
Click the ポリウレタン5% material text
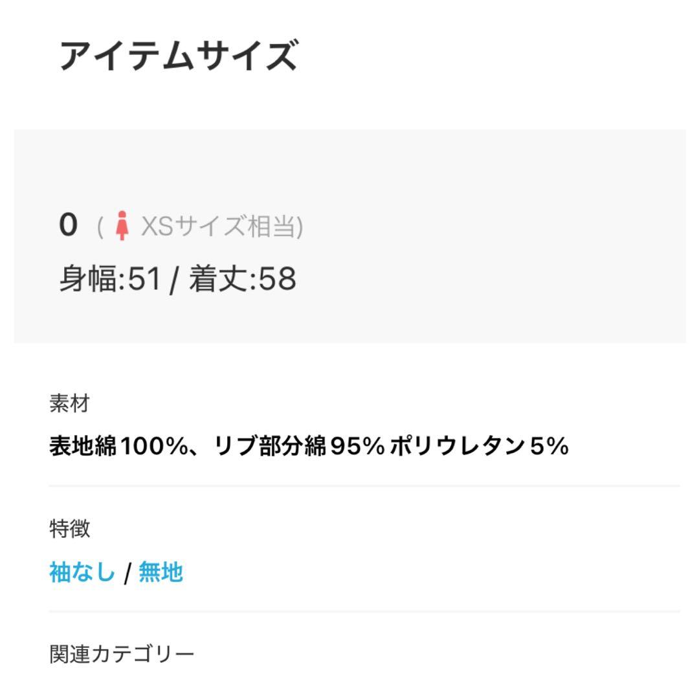point(479,446)
